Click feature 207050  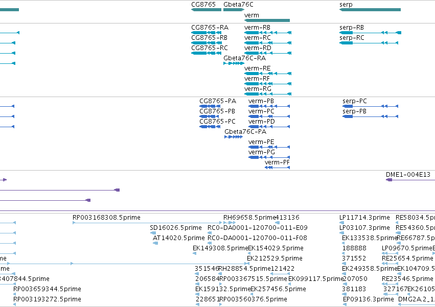[345, 284]
